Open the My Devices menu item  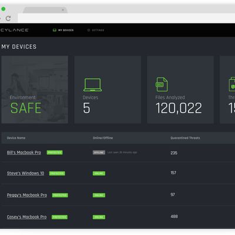tap(63, 30)
